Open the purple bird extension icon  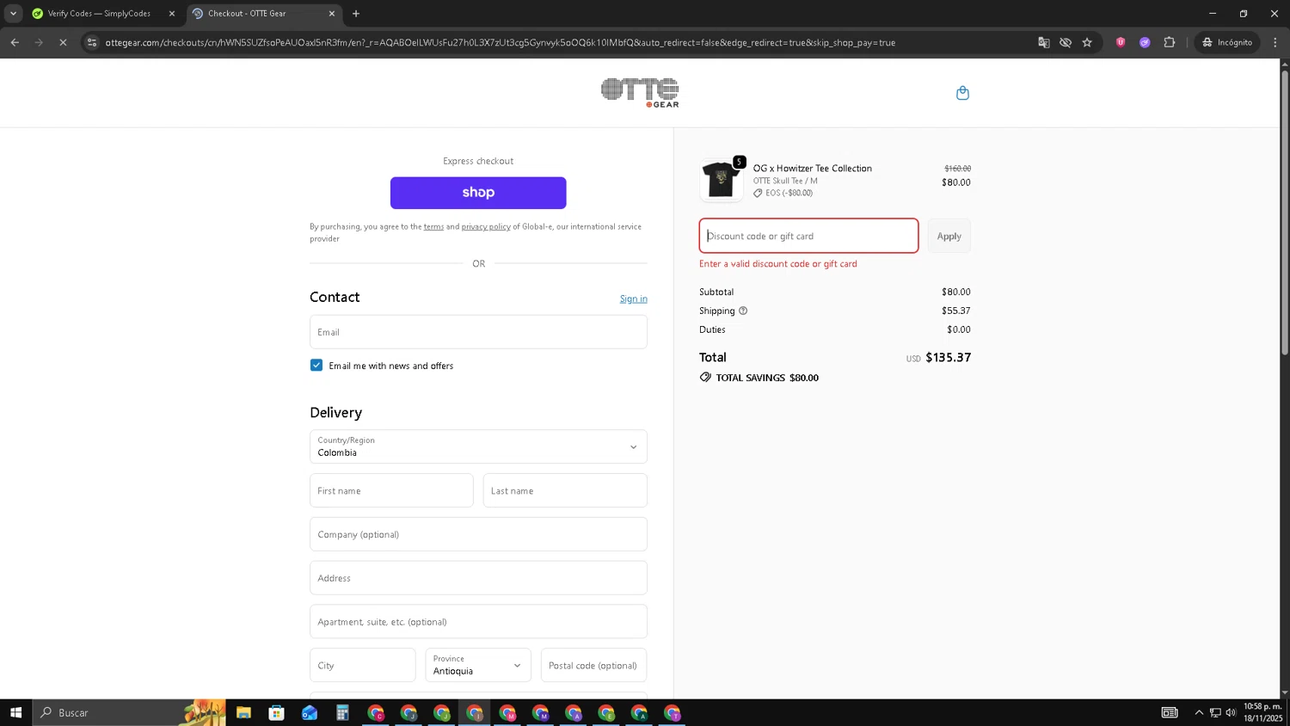[1145, 42]
